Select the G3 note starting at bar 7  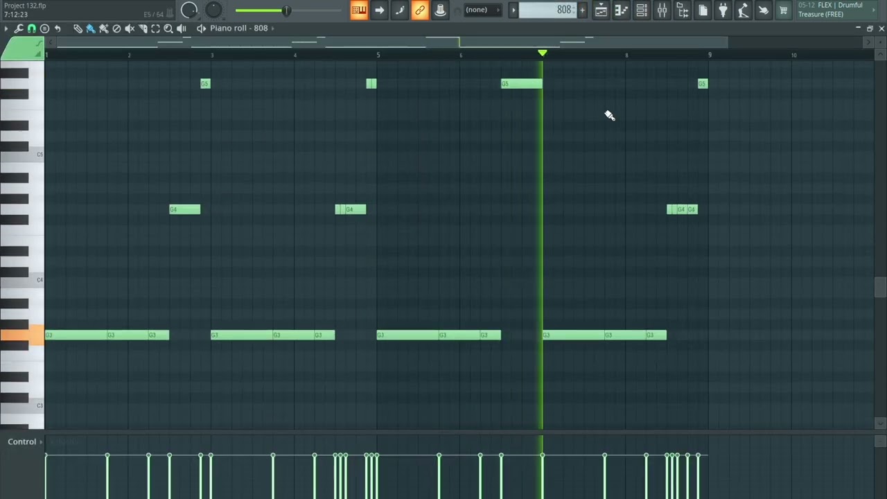tap(573, 335)
